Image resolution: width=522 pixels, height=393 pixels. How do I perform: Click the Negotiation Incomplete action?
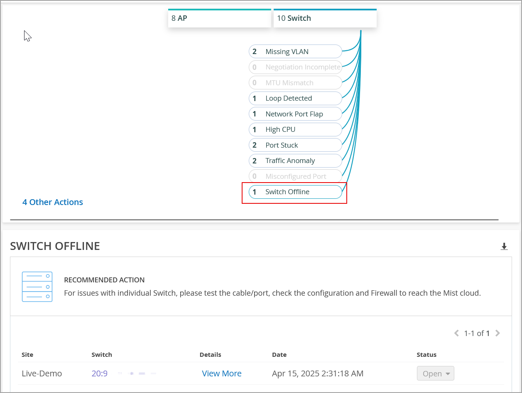[x=295, y=67]
